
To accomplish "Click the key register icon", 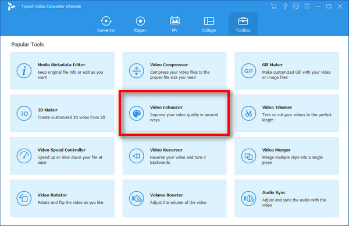I will 285,6.
